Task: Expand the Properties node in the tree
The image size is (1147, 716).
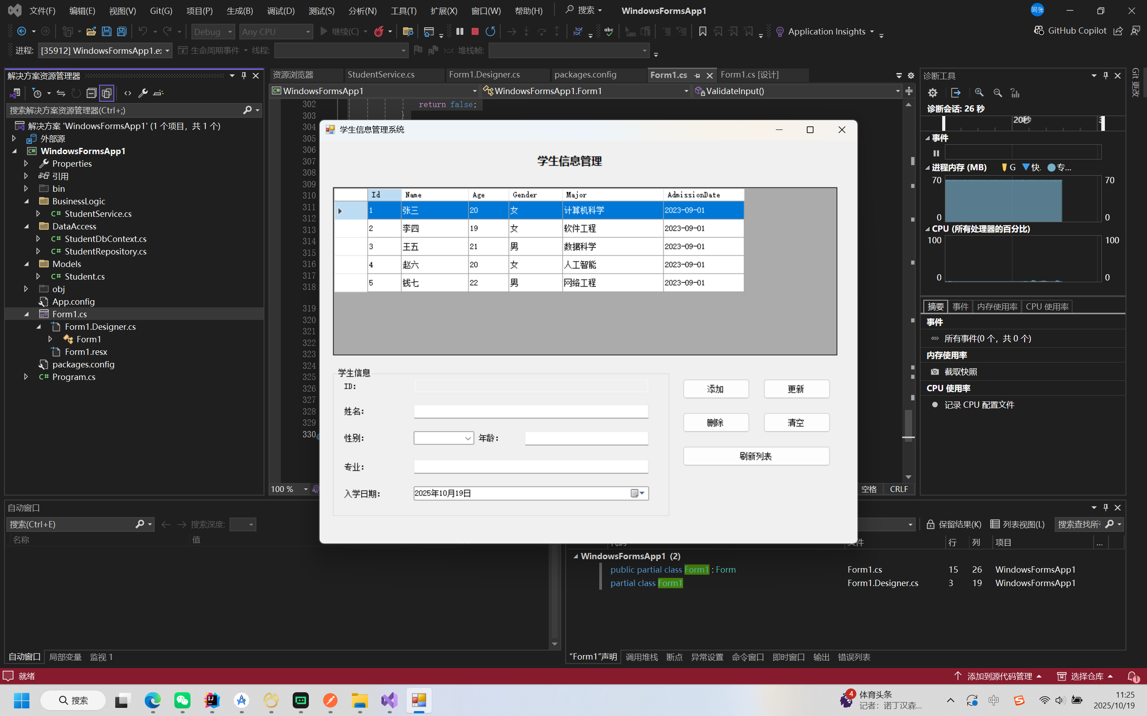Action: click(26, 164)
